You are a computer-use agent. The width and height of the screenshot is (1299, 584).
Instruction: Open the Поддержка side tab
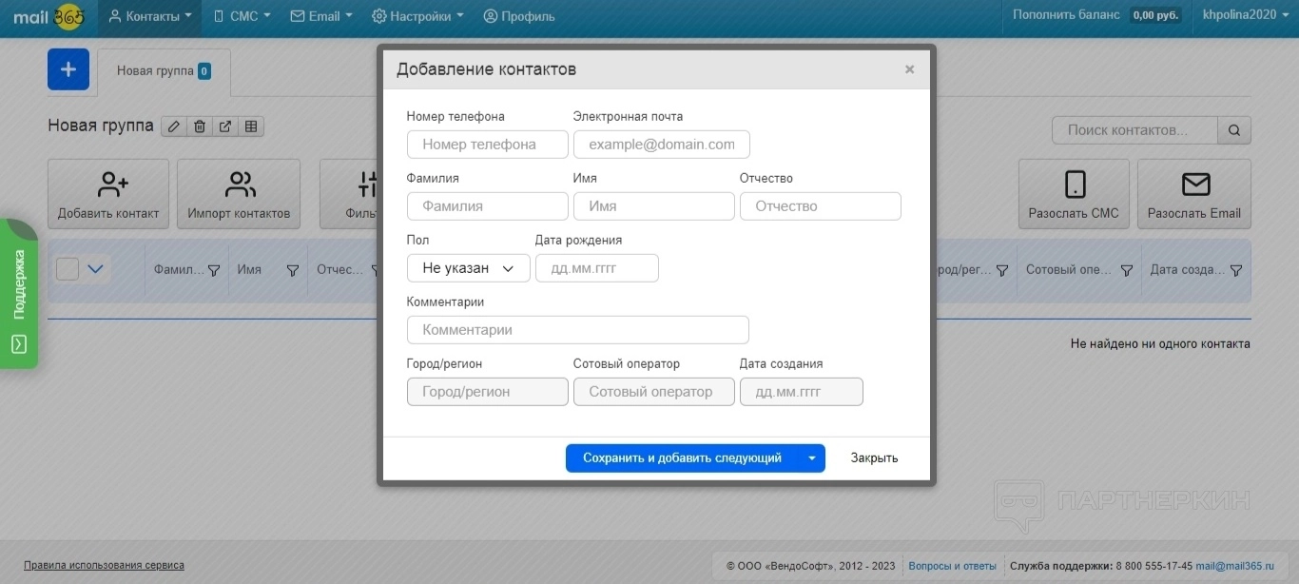click(19, 294)
